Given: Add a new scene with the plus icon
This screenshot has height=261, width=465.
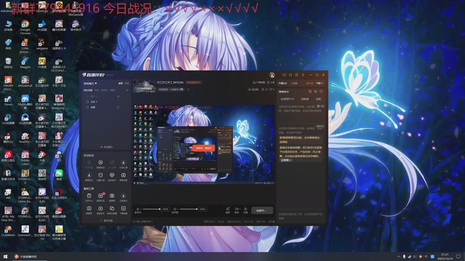Looking at the screenshot, I should pos(127,90).
